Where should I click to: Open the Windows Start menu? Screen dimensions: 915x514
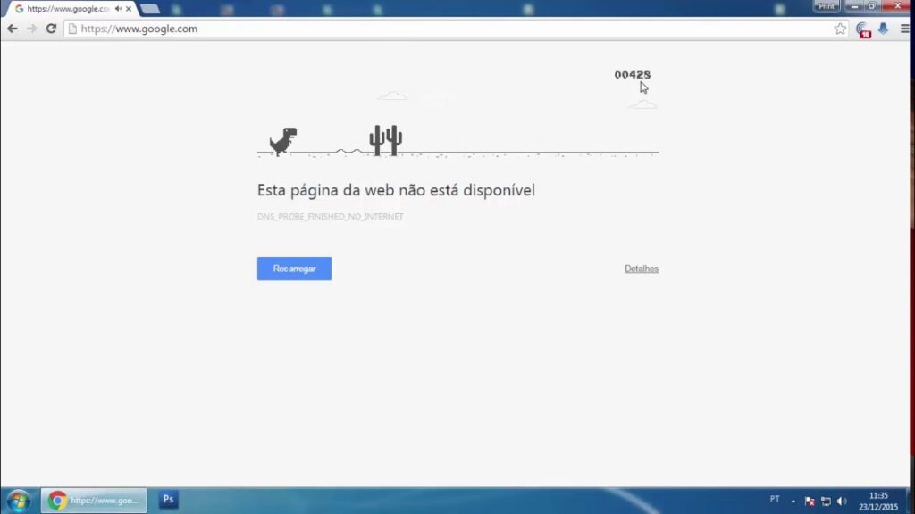(x=19, y=501)
